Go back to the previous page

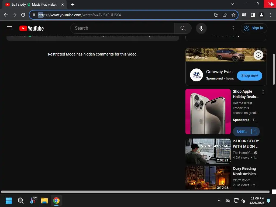click(x=6, y=15)
